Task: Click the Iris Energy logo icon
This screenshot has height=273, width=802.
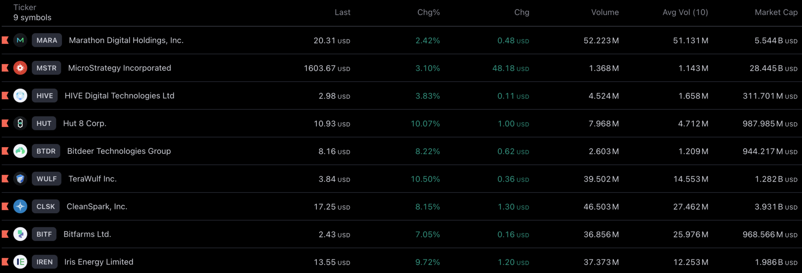Action: tap(20, 262)
